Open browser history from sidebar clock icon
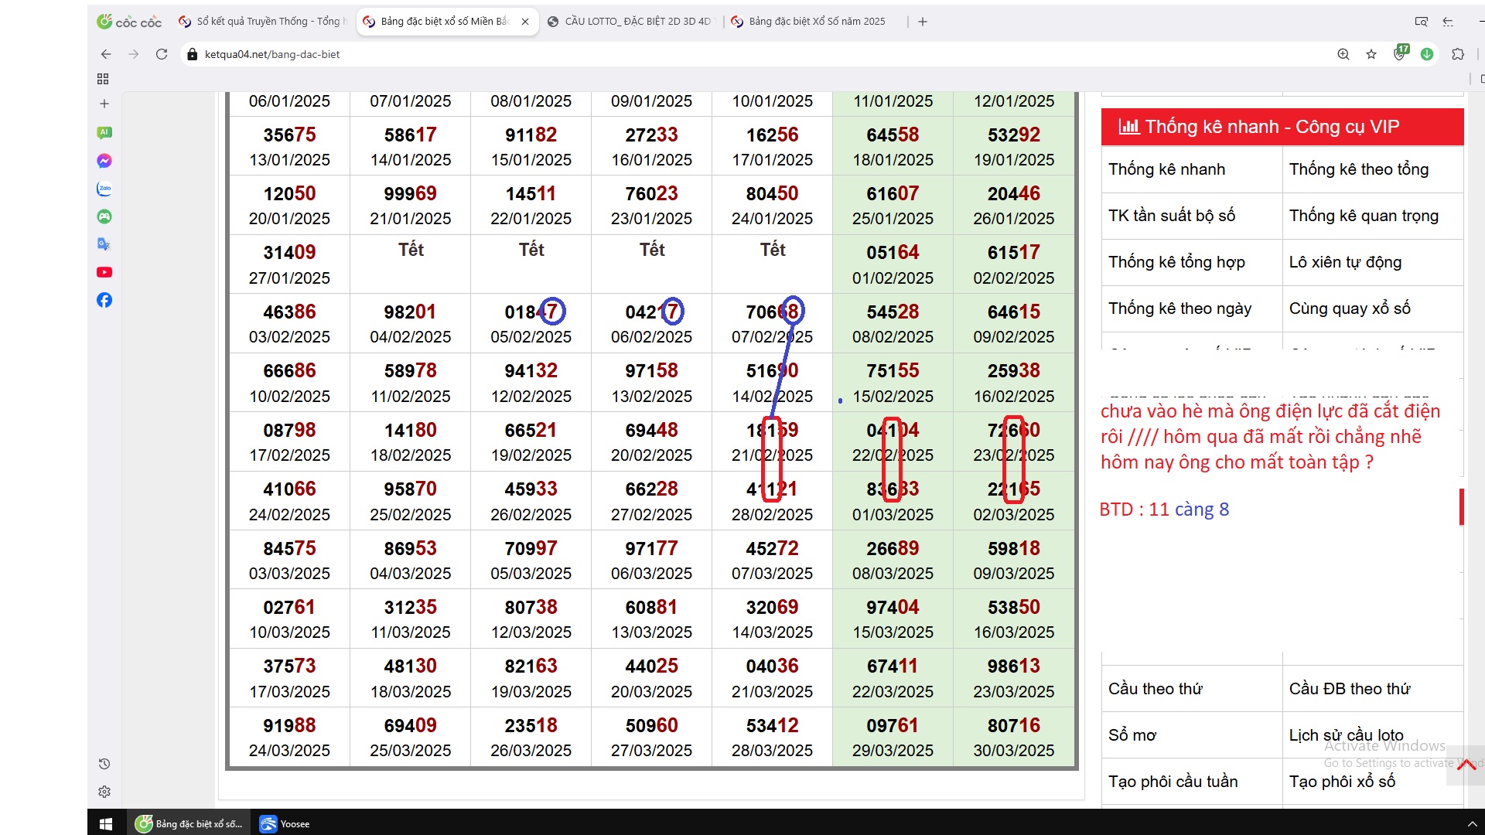Screen dimensions: 1485x835 104,764
